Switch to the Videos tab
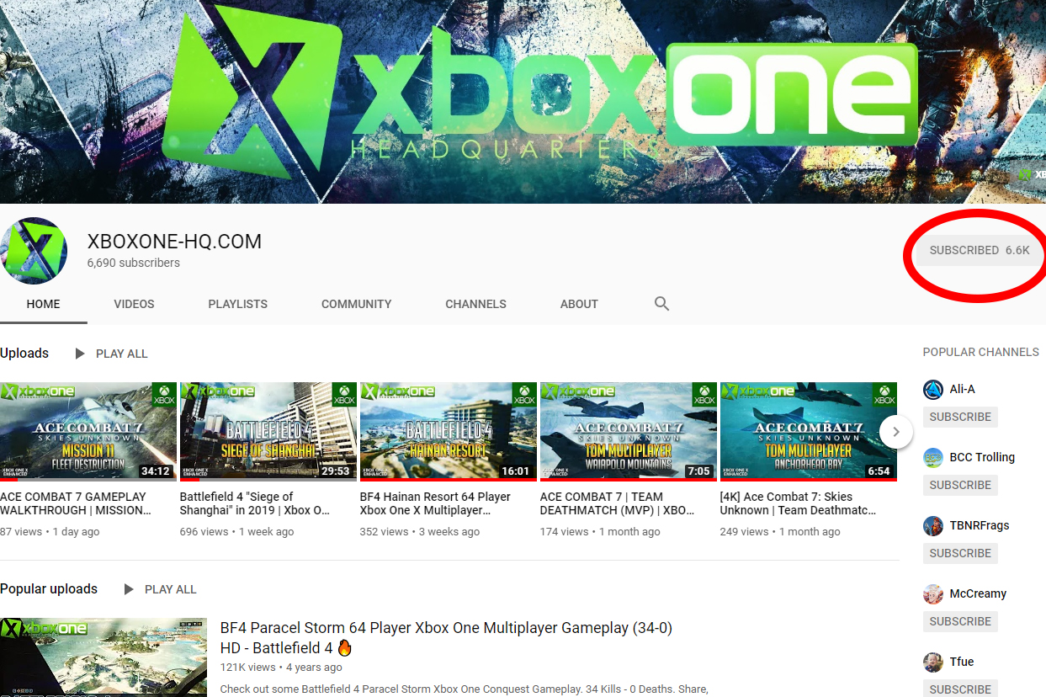 coord(134,304)
